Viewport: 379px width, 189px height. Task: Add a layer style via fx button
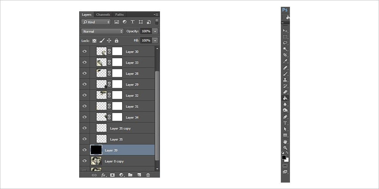(103, 175)
